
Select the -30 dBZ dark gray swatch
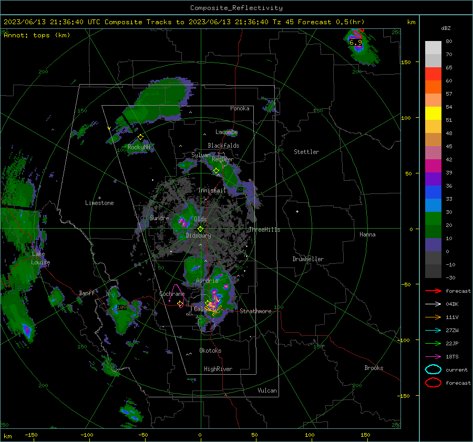[433, 271]
